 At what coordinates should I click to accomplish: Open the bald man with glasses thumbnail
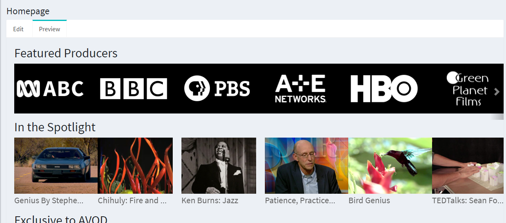coord(306,166)
